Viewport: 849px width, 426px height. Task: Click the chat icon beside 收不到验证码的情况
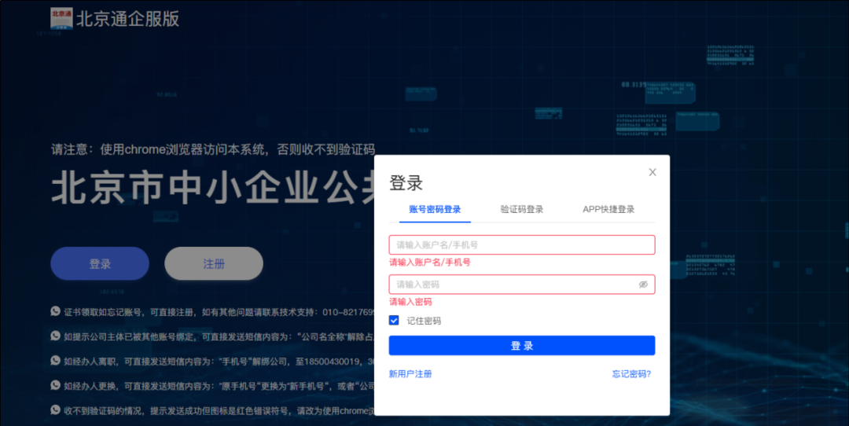55,409
